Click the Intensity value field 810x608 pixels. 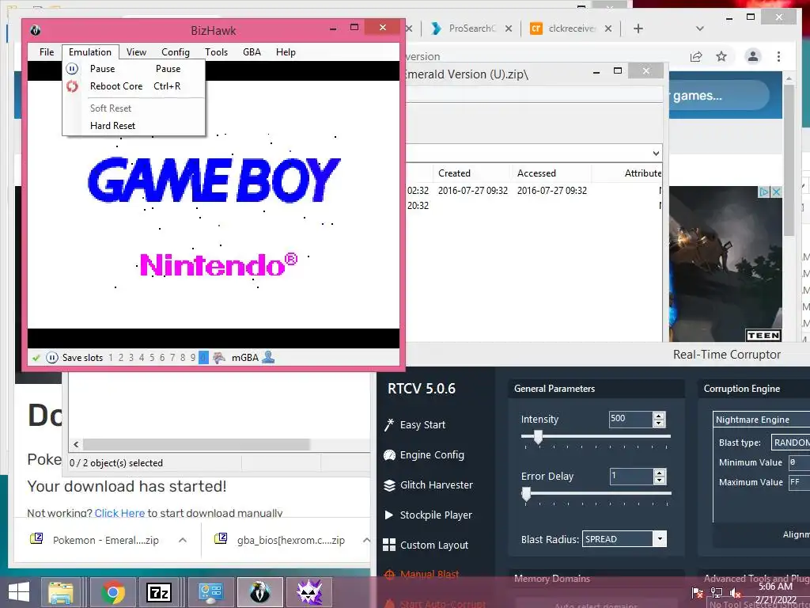pos(630,419)
